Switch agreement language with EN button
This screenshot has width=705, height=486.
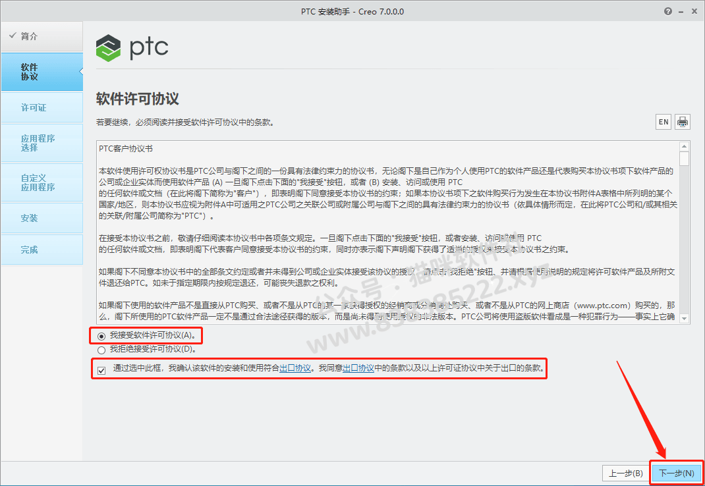[663, 122]
